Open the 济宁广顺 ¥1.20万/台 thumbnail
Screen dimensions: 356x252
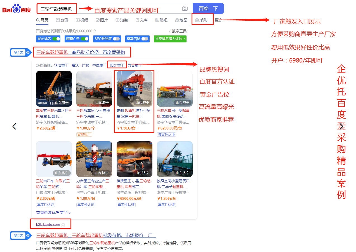[175, 159]
